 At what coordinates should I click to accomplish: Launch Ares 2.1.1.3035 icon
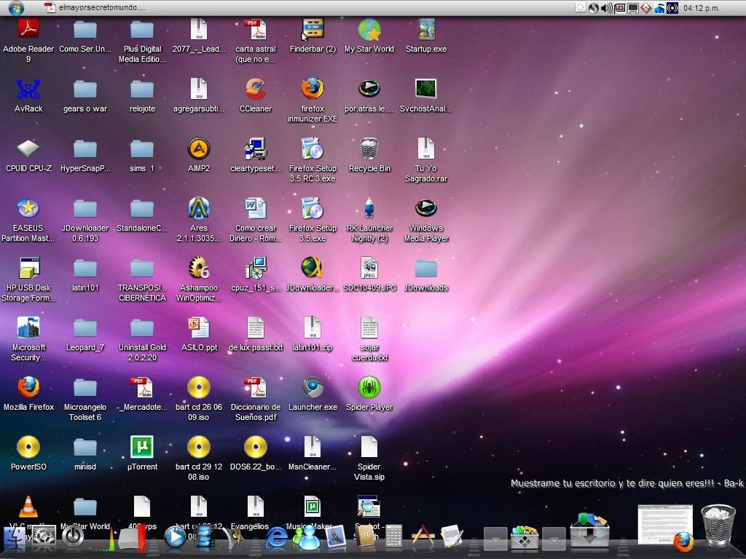198,208
